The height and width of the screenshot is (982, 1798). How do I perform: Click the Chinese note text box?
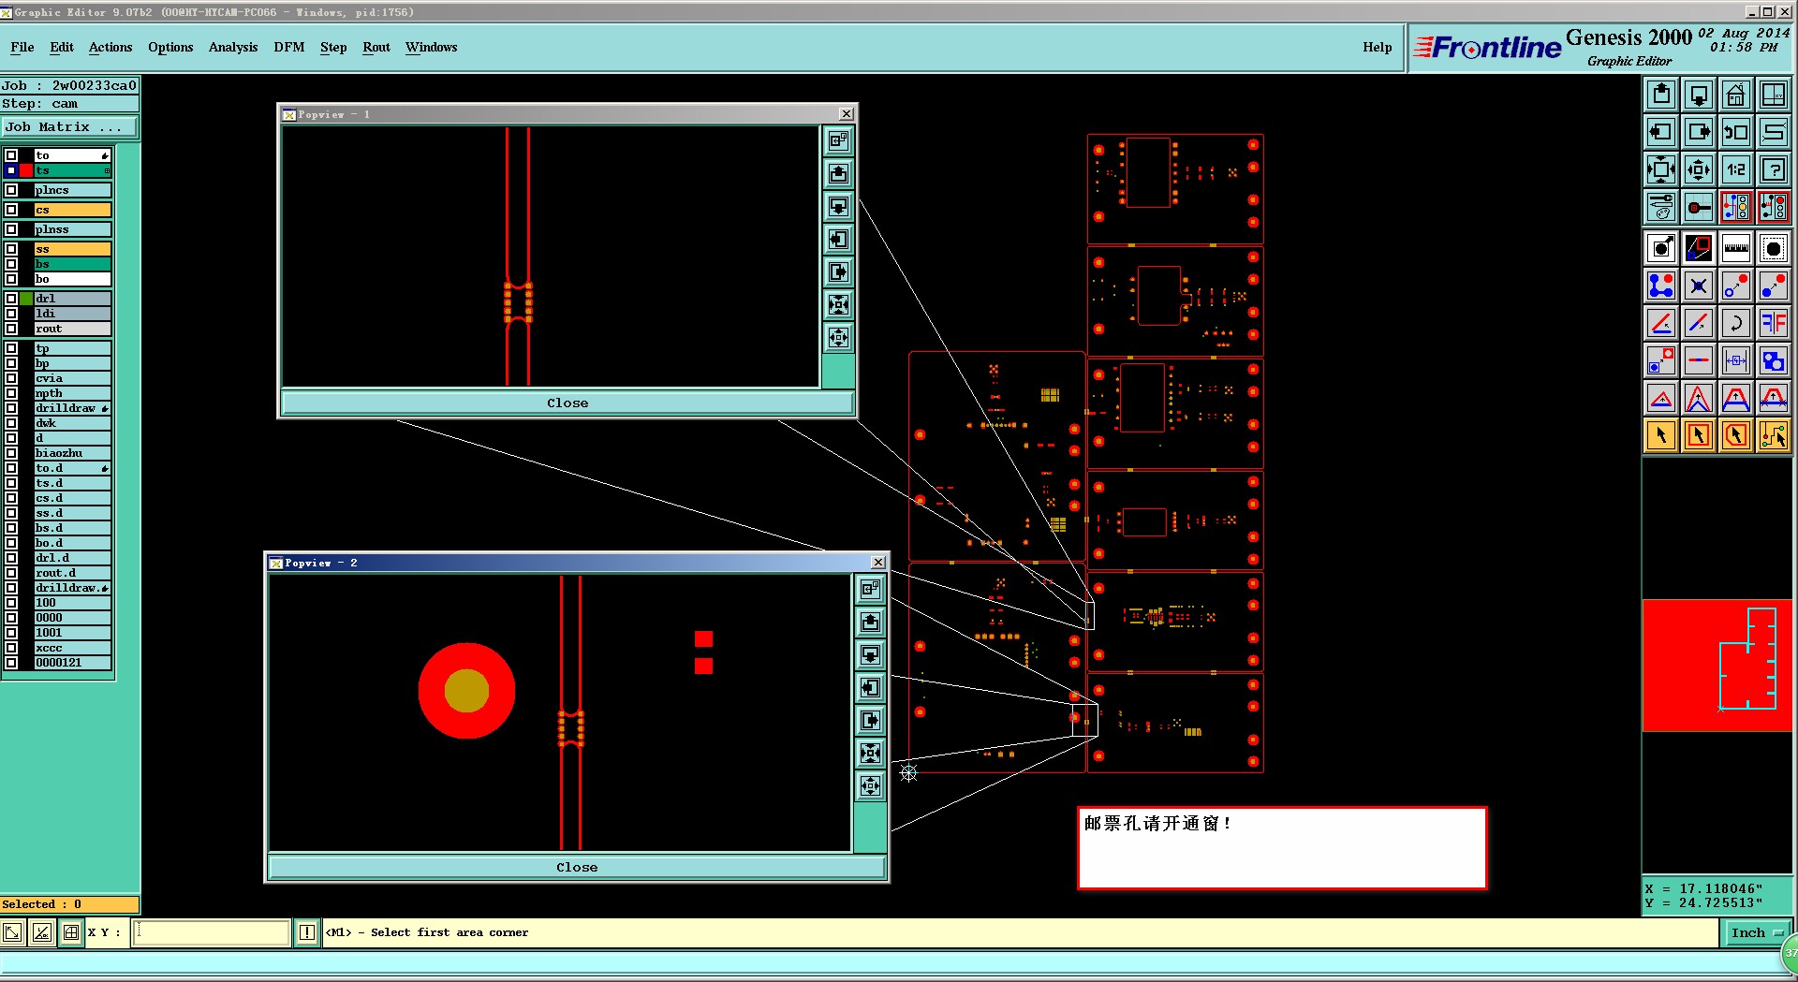point(1282,848)
